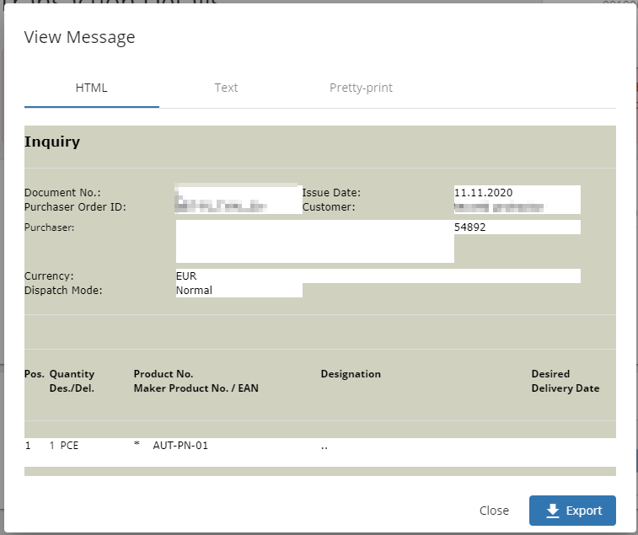Open the Text tab
This screenshot has width=638, height=535.
point(226,88)
